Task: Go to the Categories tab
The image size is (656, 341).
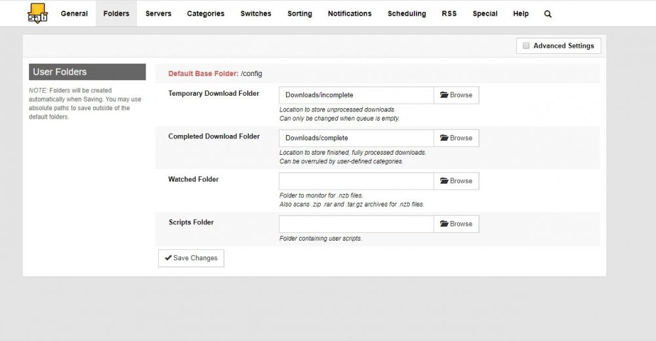Action: (x=205, y=13)
